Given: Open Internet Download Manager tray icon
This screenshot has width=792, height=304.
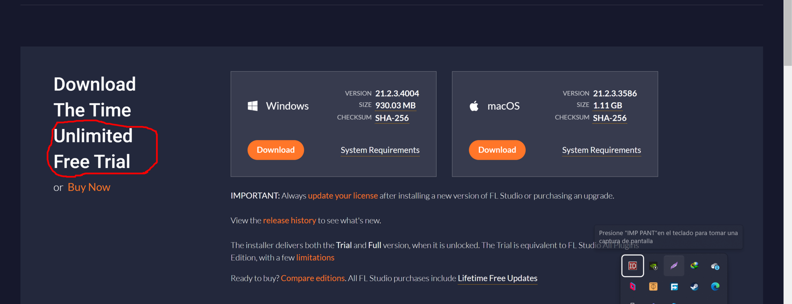Looking at the screenshot, I should pyautogui.click(x=695, y=266).
